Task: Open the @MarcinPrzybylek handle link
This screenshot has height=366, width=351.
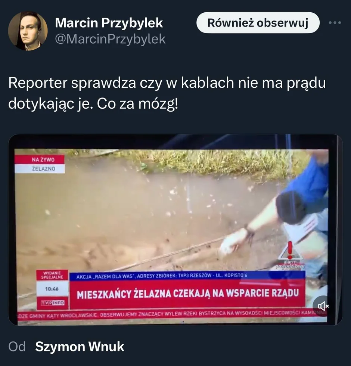Action: tap(110, 39)
